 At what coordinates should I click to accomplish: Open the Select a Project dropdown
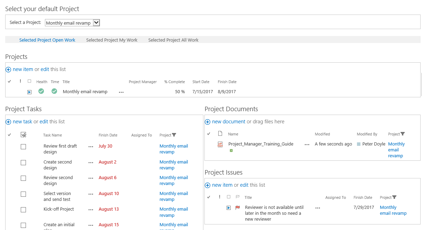coord(73,23)
